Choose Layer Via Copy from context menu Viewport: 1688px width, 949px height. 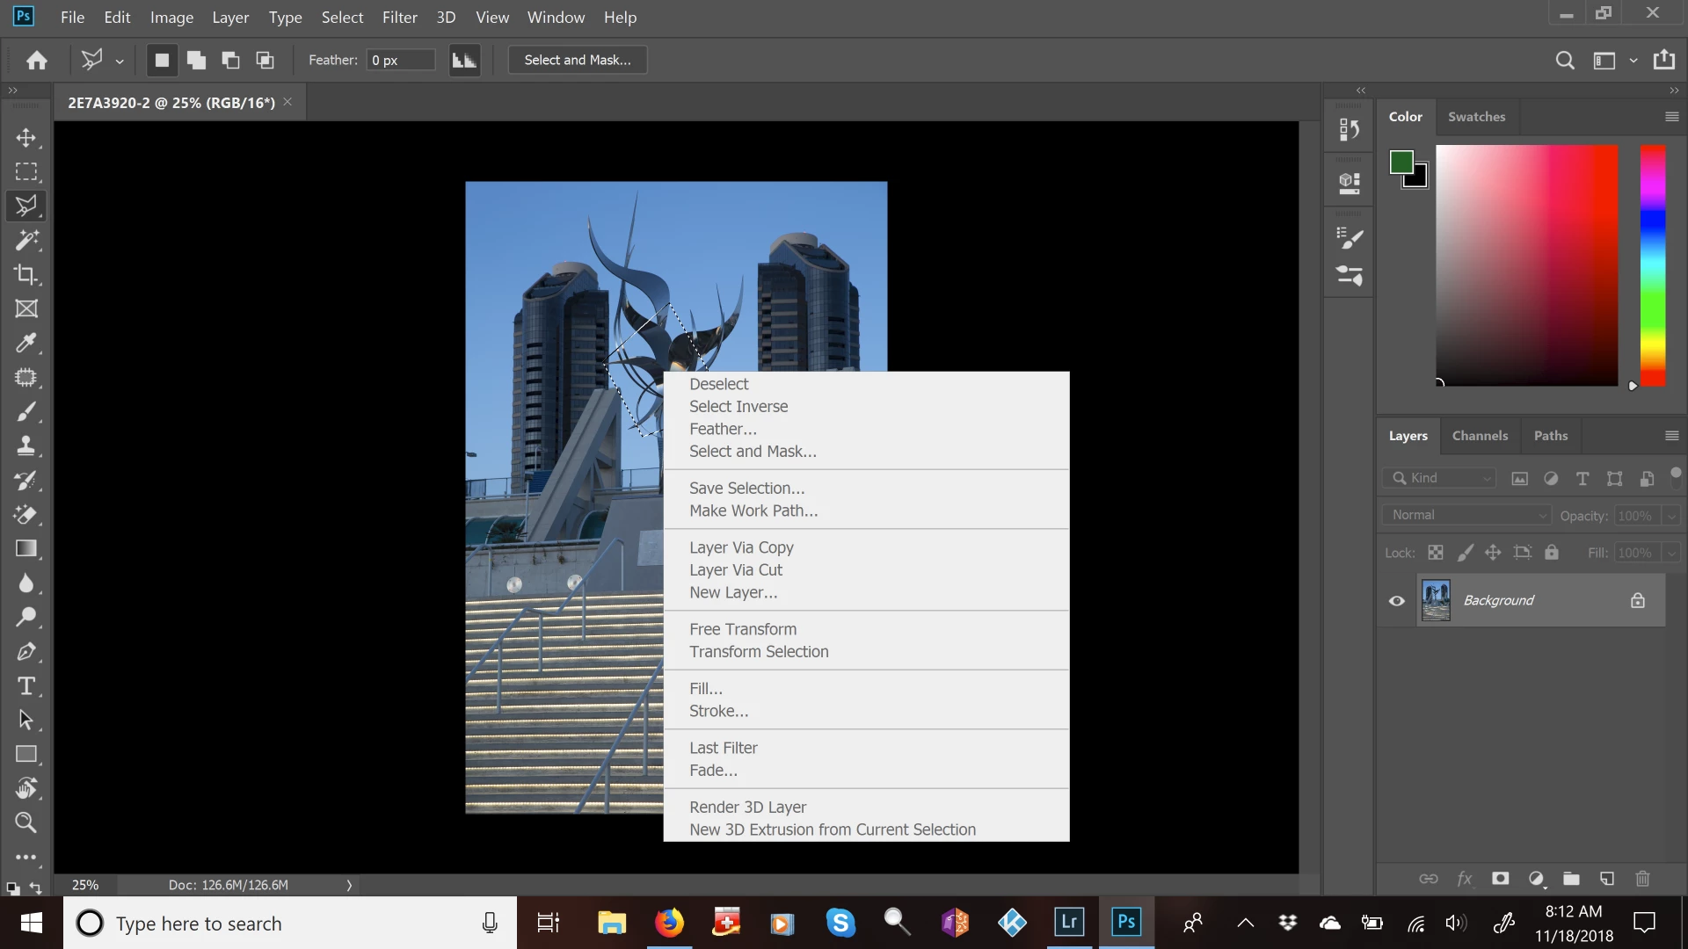pos(741,547)
